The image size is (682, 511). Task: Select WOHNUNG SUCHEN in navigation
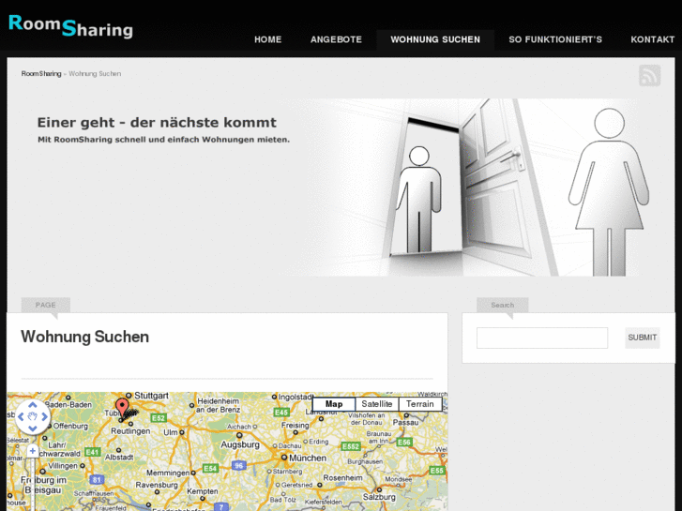point(435,39)
